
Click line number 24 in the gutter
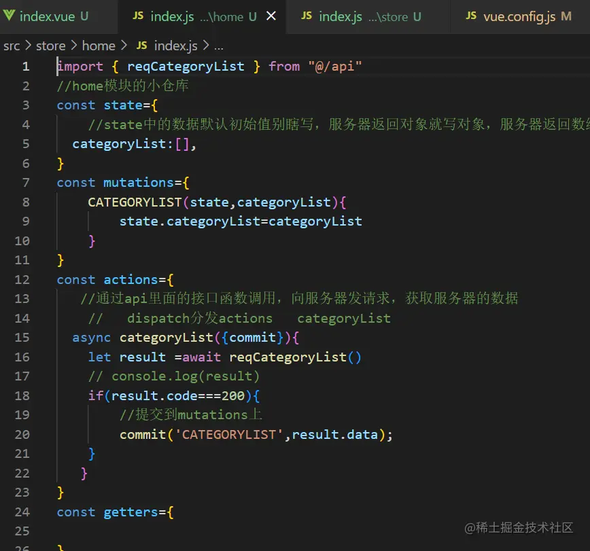tap(22, 512)
